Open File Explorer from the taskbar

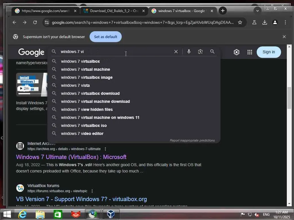click(40, 214)
